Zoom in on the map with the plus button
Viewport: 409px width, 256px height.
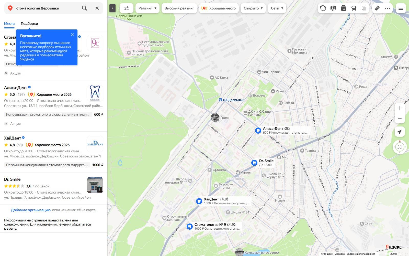[x=400, y=108]
